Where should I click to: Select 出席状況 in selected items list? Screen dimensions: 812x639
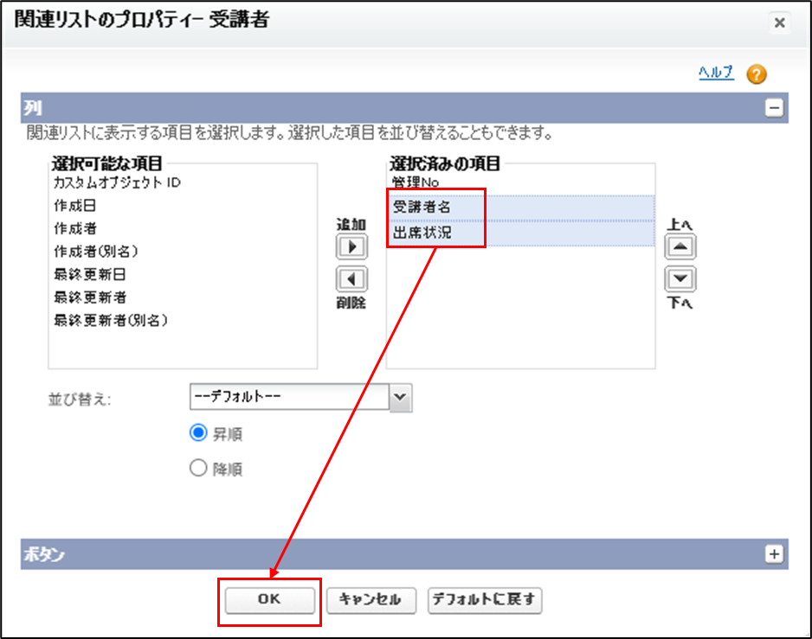coord(422,233)
